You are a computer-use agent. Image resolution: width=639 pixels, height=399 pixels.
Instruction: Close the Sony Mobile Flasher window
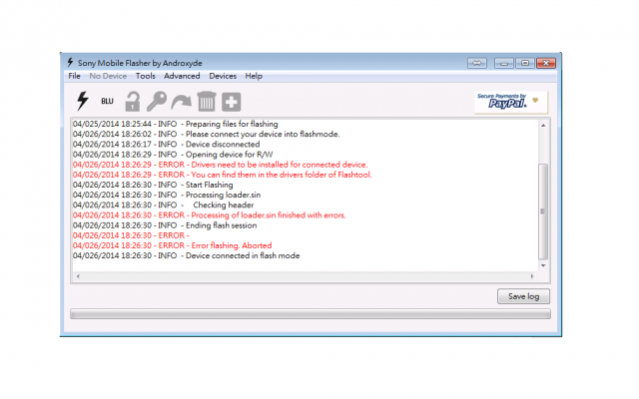click(x=546, y=63)
